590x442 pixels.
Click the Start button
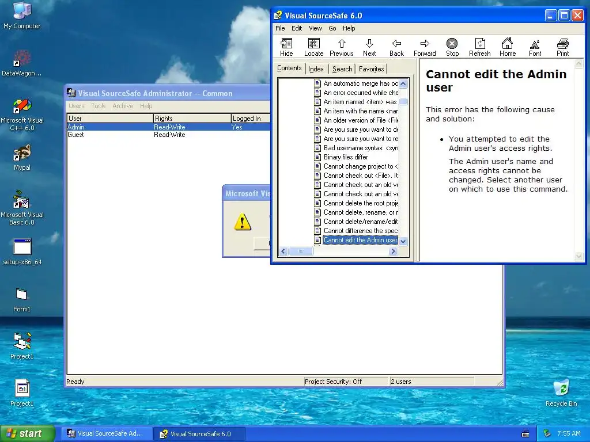(28, 434)
